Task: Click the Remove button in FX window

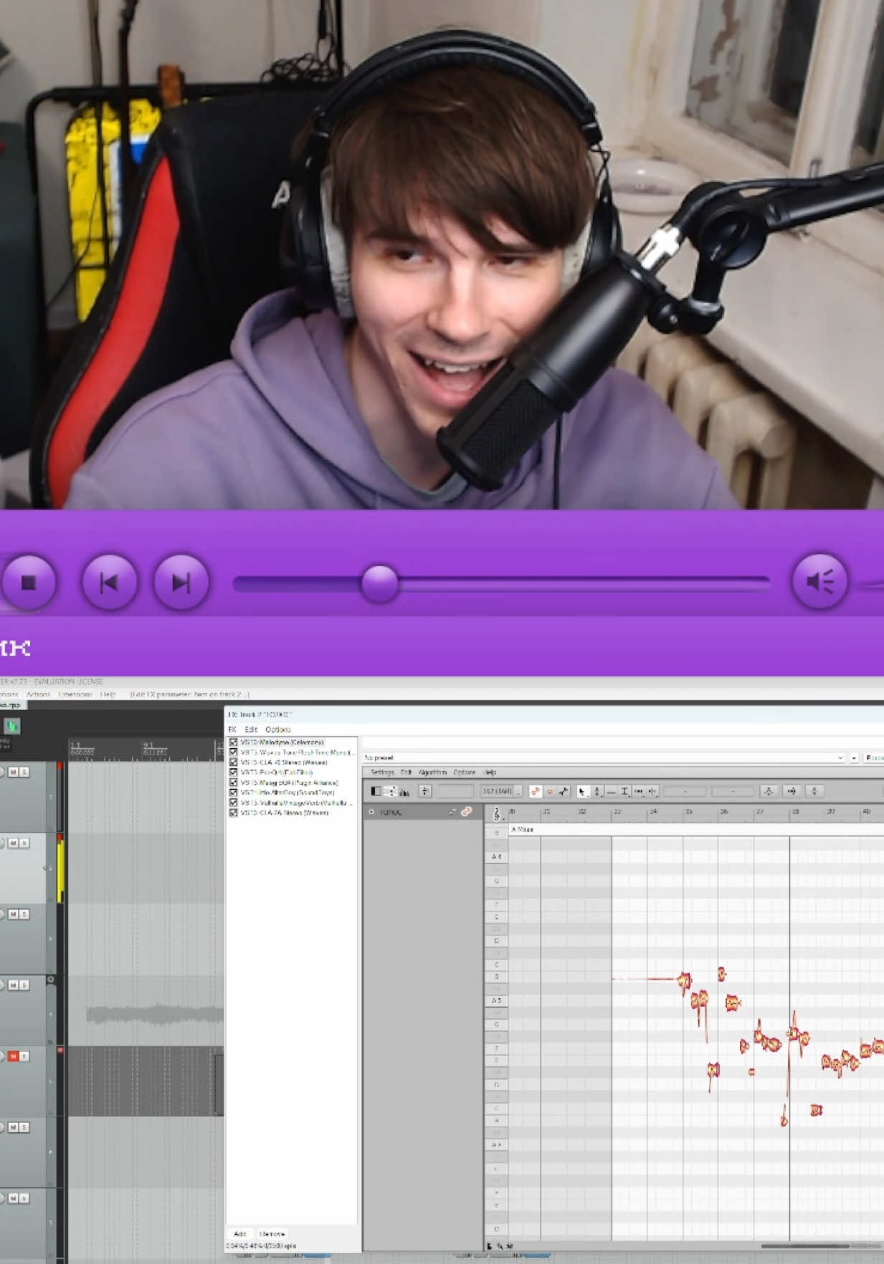Action: 272,1234
